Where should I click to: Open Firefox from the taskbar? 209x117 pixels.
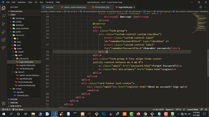pyautogui.click(x=138, y=114)
